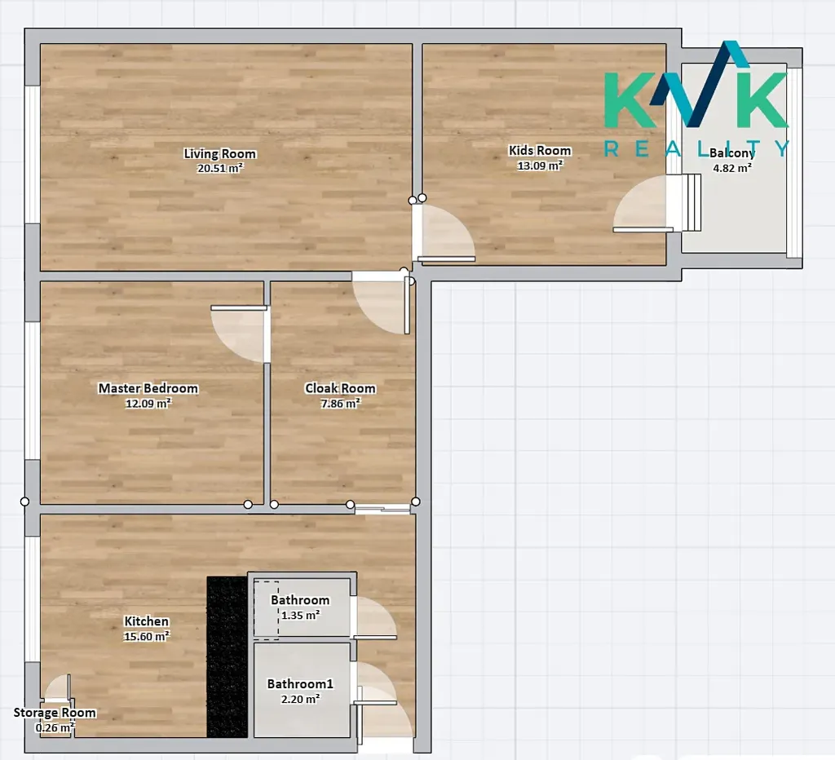Image resolution: width=835 pixels, height=760 pixels.
Task: Select the sliding door between Cloak Room and Kitchen
Action: point(382,510)
